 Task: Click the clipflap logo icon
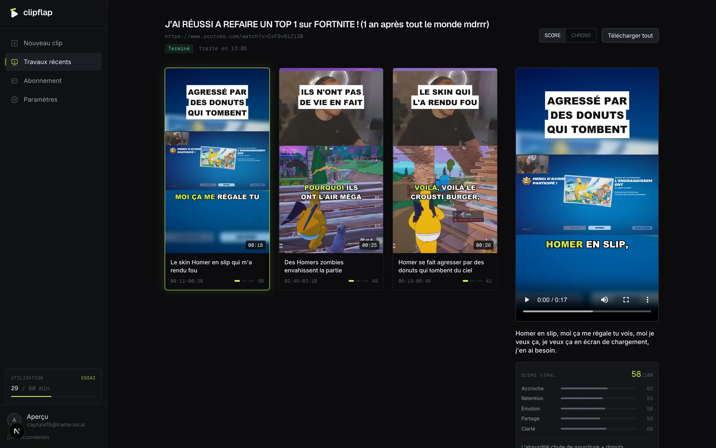click(14, 12)
